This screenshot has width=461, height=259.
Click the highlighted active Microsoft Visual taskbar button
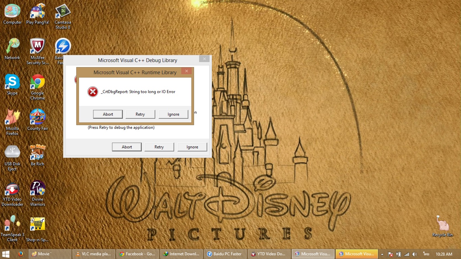357,254
